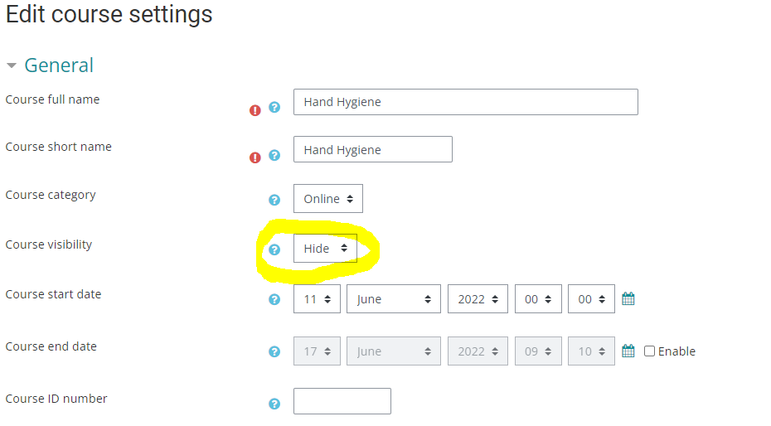The width and height of the screenshot is (771, 426).
Task: Open the Course category dropdown
Action: point(327,199)
